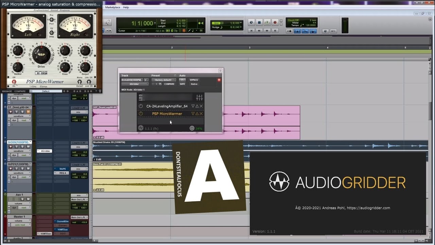Power toggle for PSP MicroWarmer in AudioGridder
Image resolution: width=435 pixels, height=245 pixels.
click(x=141, y=114)
